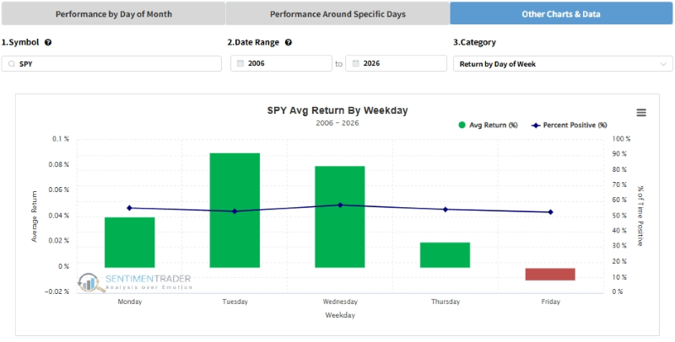675x342 pixels.
Task: Click the Monday Percent Positive data point
Action: point(130,208)
